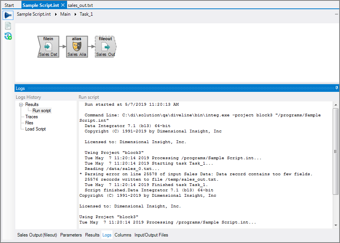Click the run history icon in the sidebar
The width and height of the screenshot is (340, 243).
coord(8,36)
